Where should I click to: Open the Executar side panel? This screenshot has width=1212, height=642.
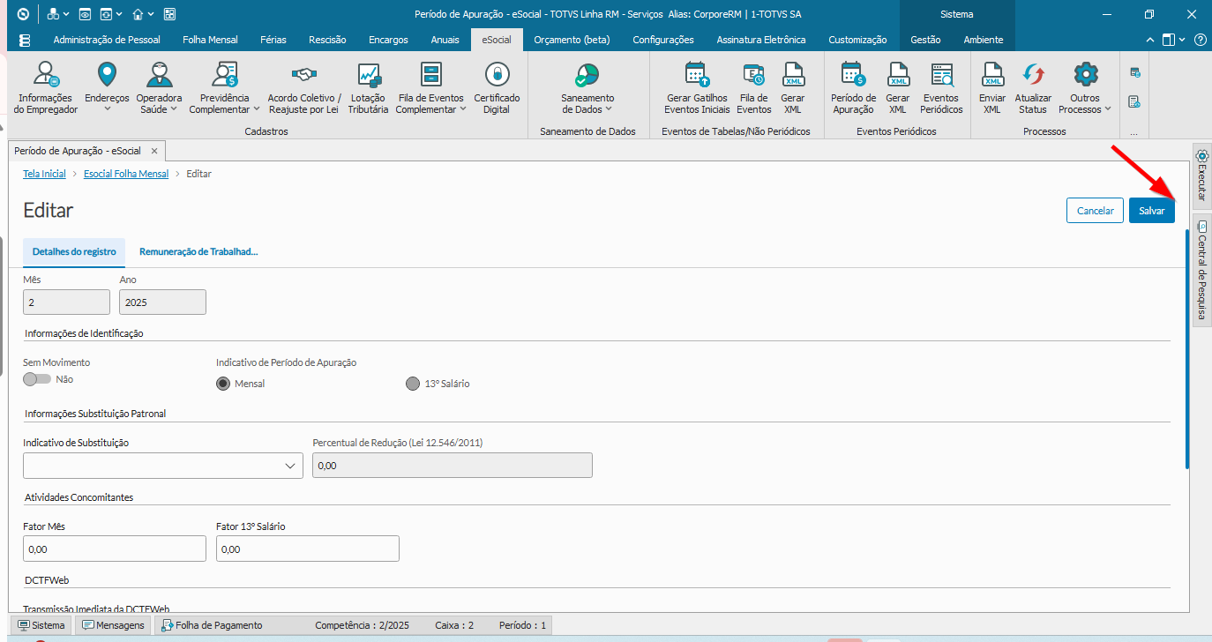tap(1201, 175)
